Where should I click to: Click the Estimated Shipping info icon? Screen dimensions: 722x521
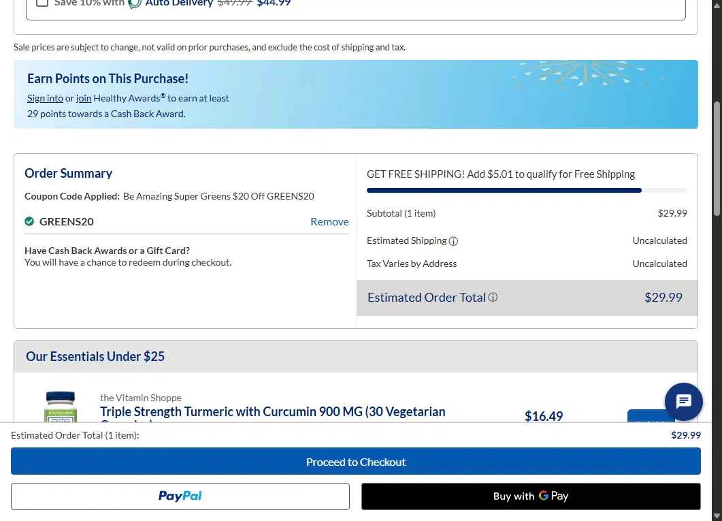pos(454,241)
